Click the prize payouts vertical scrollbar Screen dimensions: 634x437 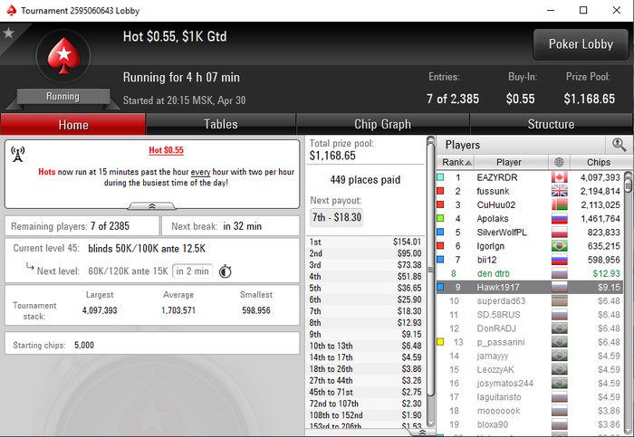(430, 281)
